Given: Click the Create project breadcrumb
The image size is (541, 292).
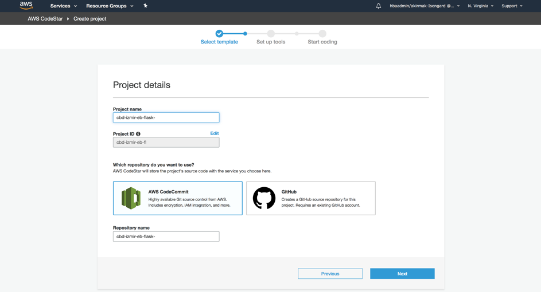Looking at the screenshot, I should pyautogui.click(x=89, y=18).
